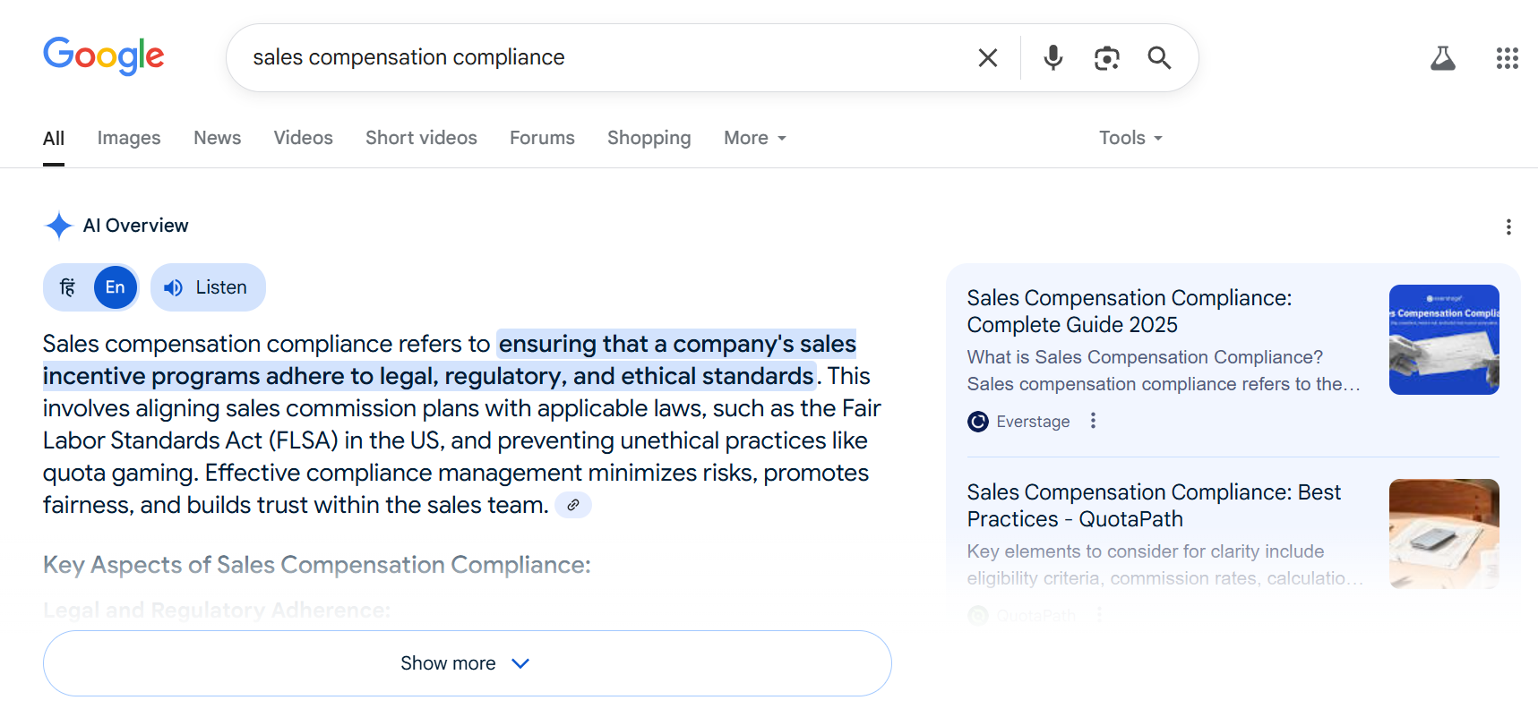
Task: Click the Everstage favicon
Action: [978, 422]
